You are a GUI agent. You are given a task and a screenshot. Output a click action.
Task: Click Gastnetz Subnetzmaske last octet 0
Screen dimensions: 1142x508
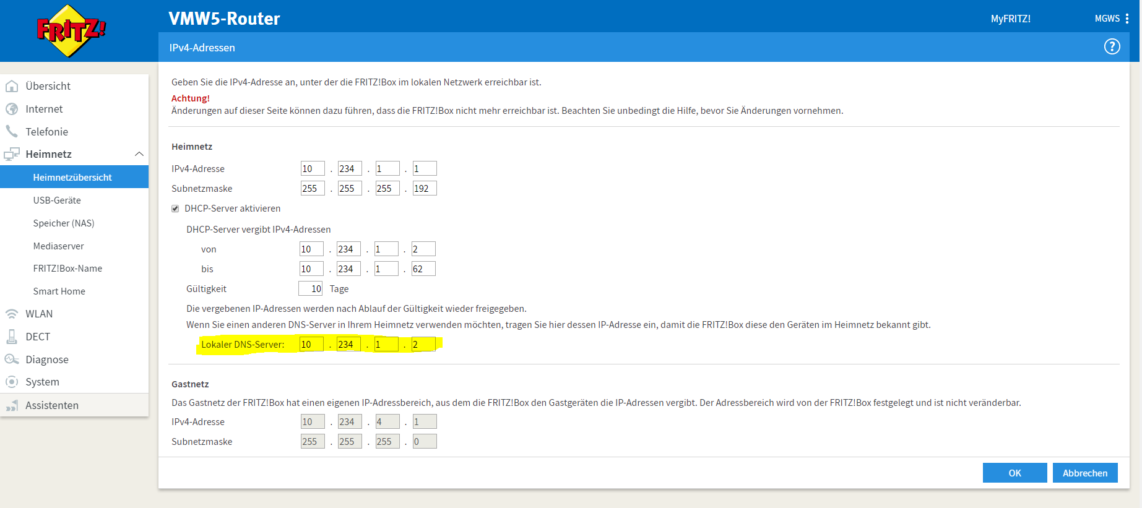(x=425, y=441)
